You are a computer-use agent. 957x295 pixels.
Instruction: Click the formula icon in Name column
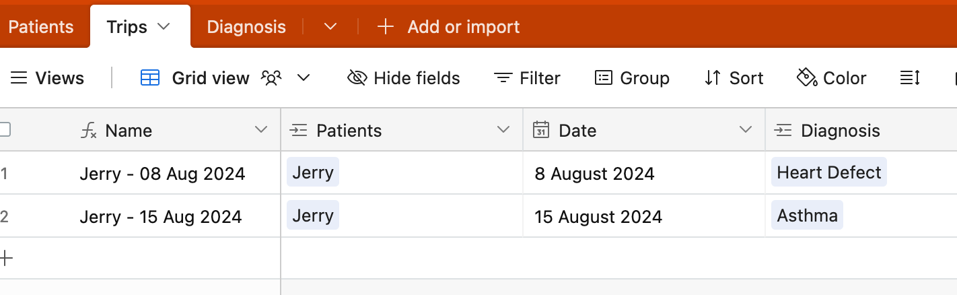coord(89,131)
